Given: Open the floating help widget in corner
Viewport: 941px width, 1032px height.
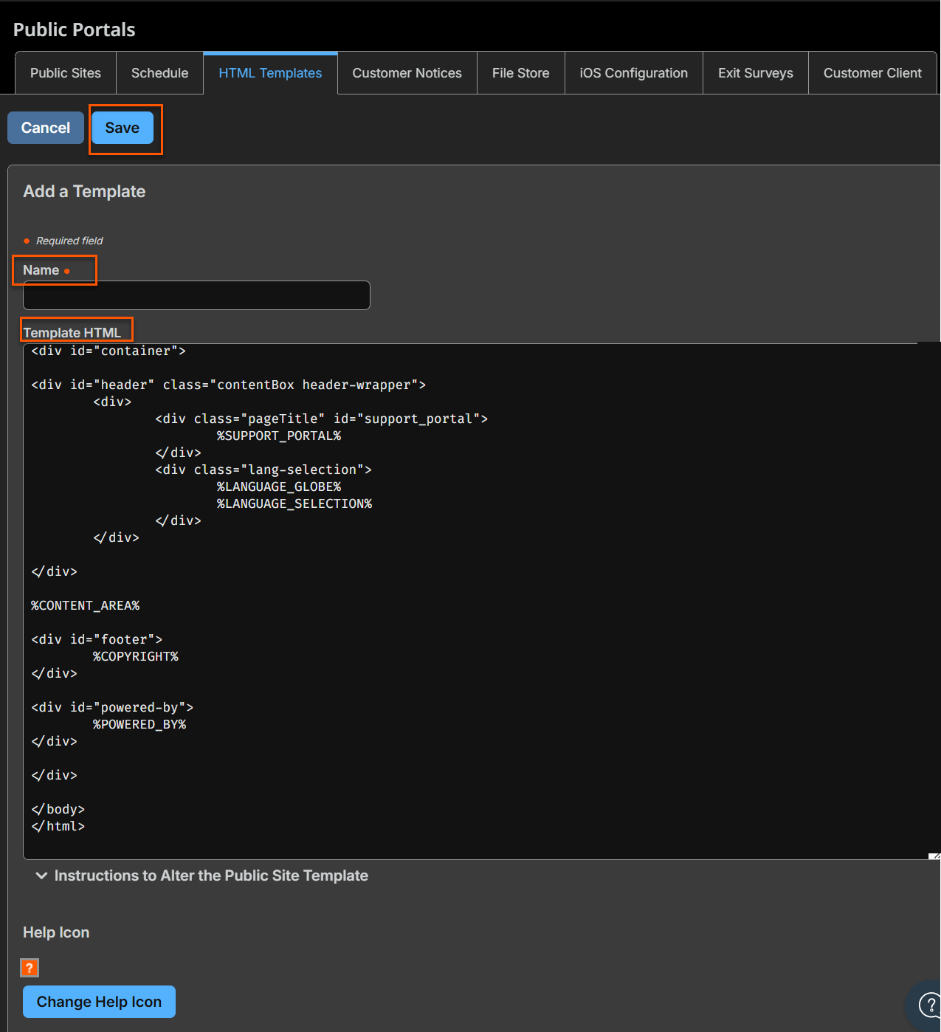Looking at the screenshot, I should 928,1004.
